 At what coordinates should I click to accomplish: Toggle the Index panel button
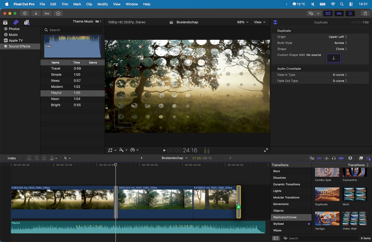point(12,158)
